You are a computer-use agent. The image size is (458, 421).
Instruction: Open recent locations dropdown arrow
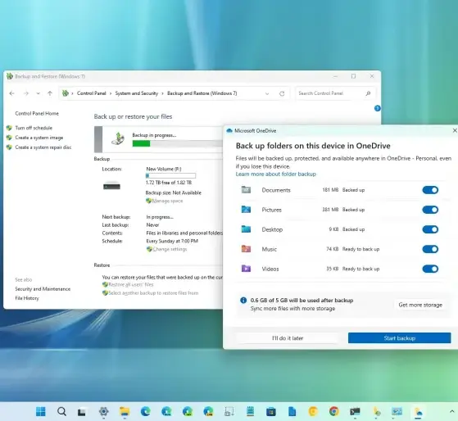[38, 93]
